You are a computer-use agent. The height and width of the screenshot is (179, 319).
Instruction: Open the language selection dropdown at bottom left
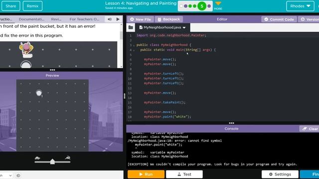click(x=6, y=176)
